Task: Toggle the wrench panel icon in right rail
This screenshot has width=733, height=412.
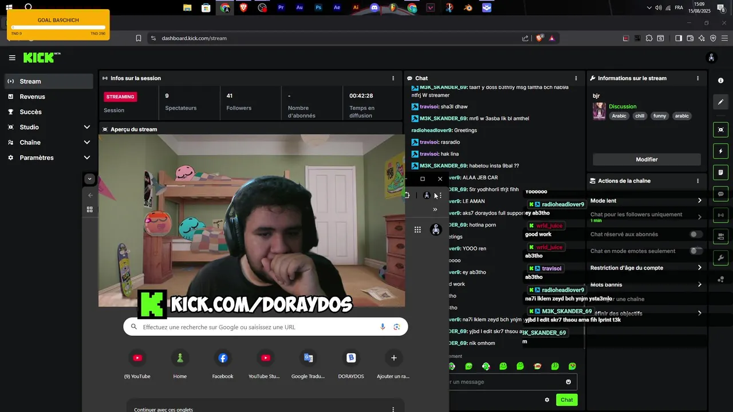Action: click(x=721, y=257)
